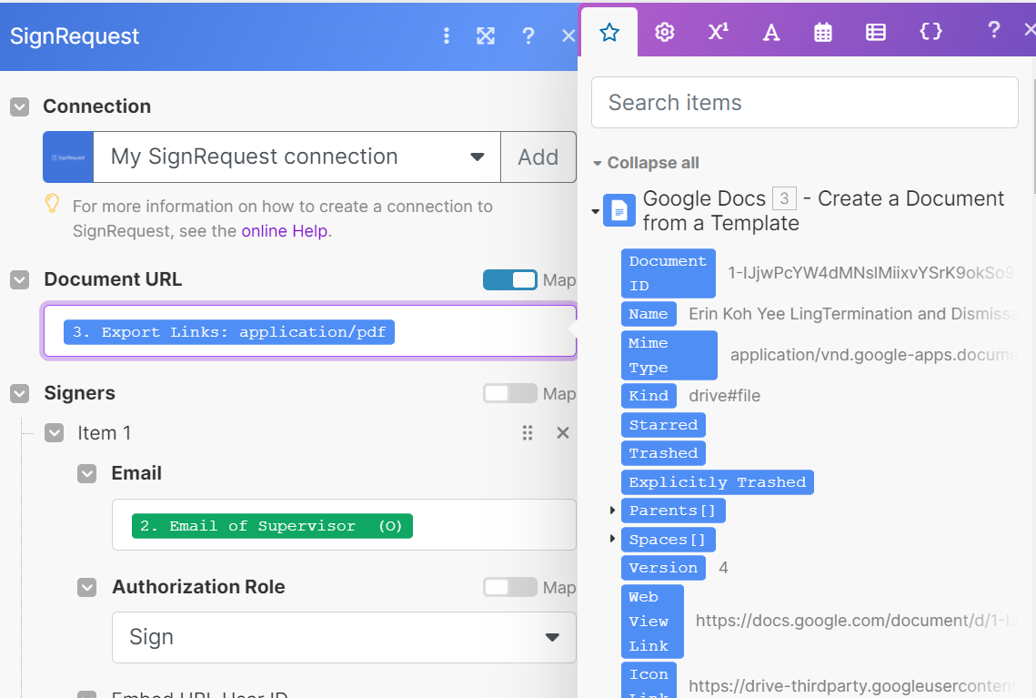Collapse the Document URL section
The height and width of the screenshot is (698, 1036).
(x=20, y=279)
